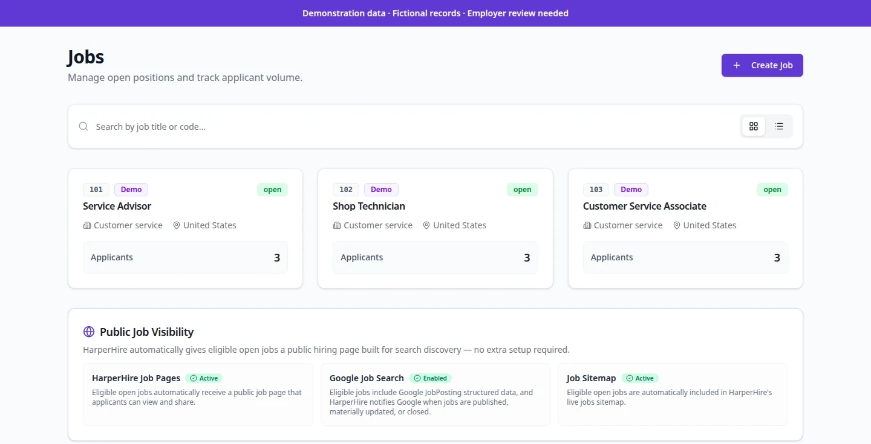Click the Job Sitemap heading

click(x=591, y=378)
